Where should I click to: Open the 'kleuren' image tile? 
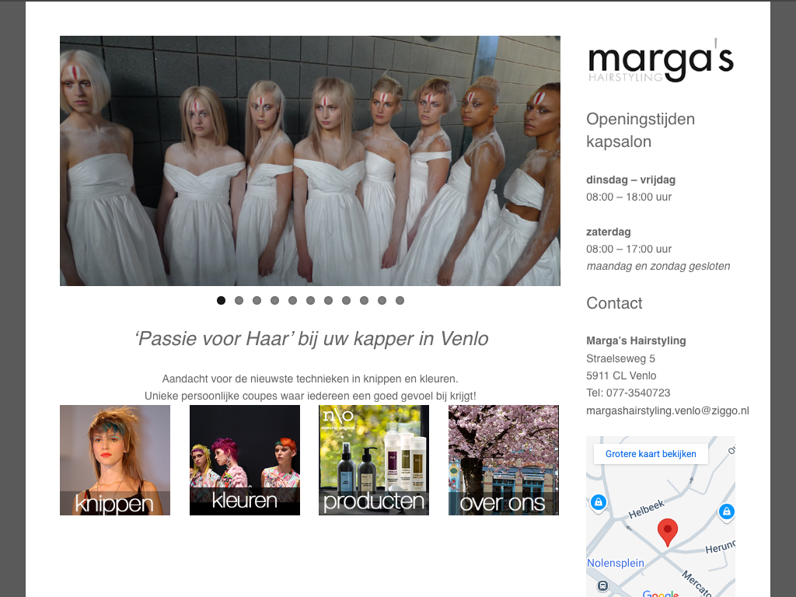(245, 460)
